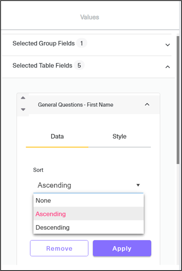Switch to the Data tab
This screenshot has width=182, height=271.
(x=57, y=137)
